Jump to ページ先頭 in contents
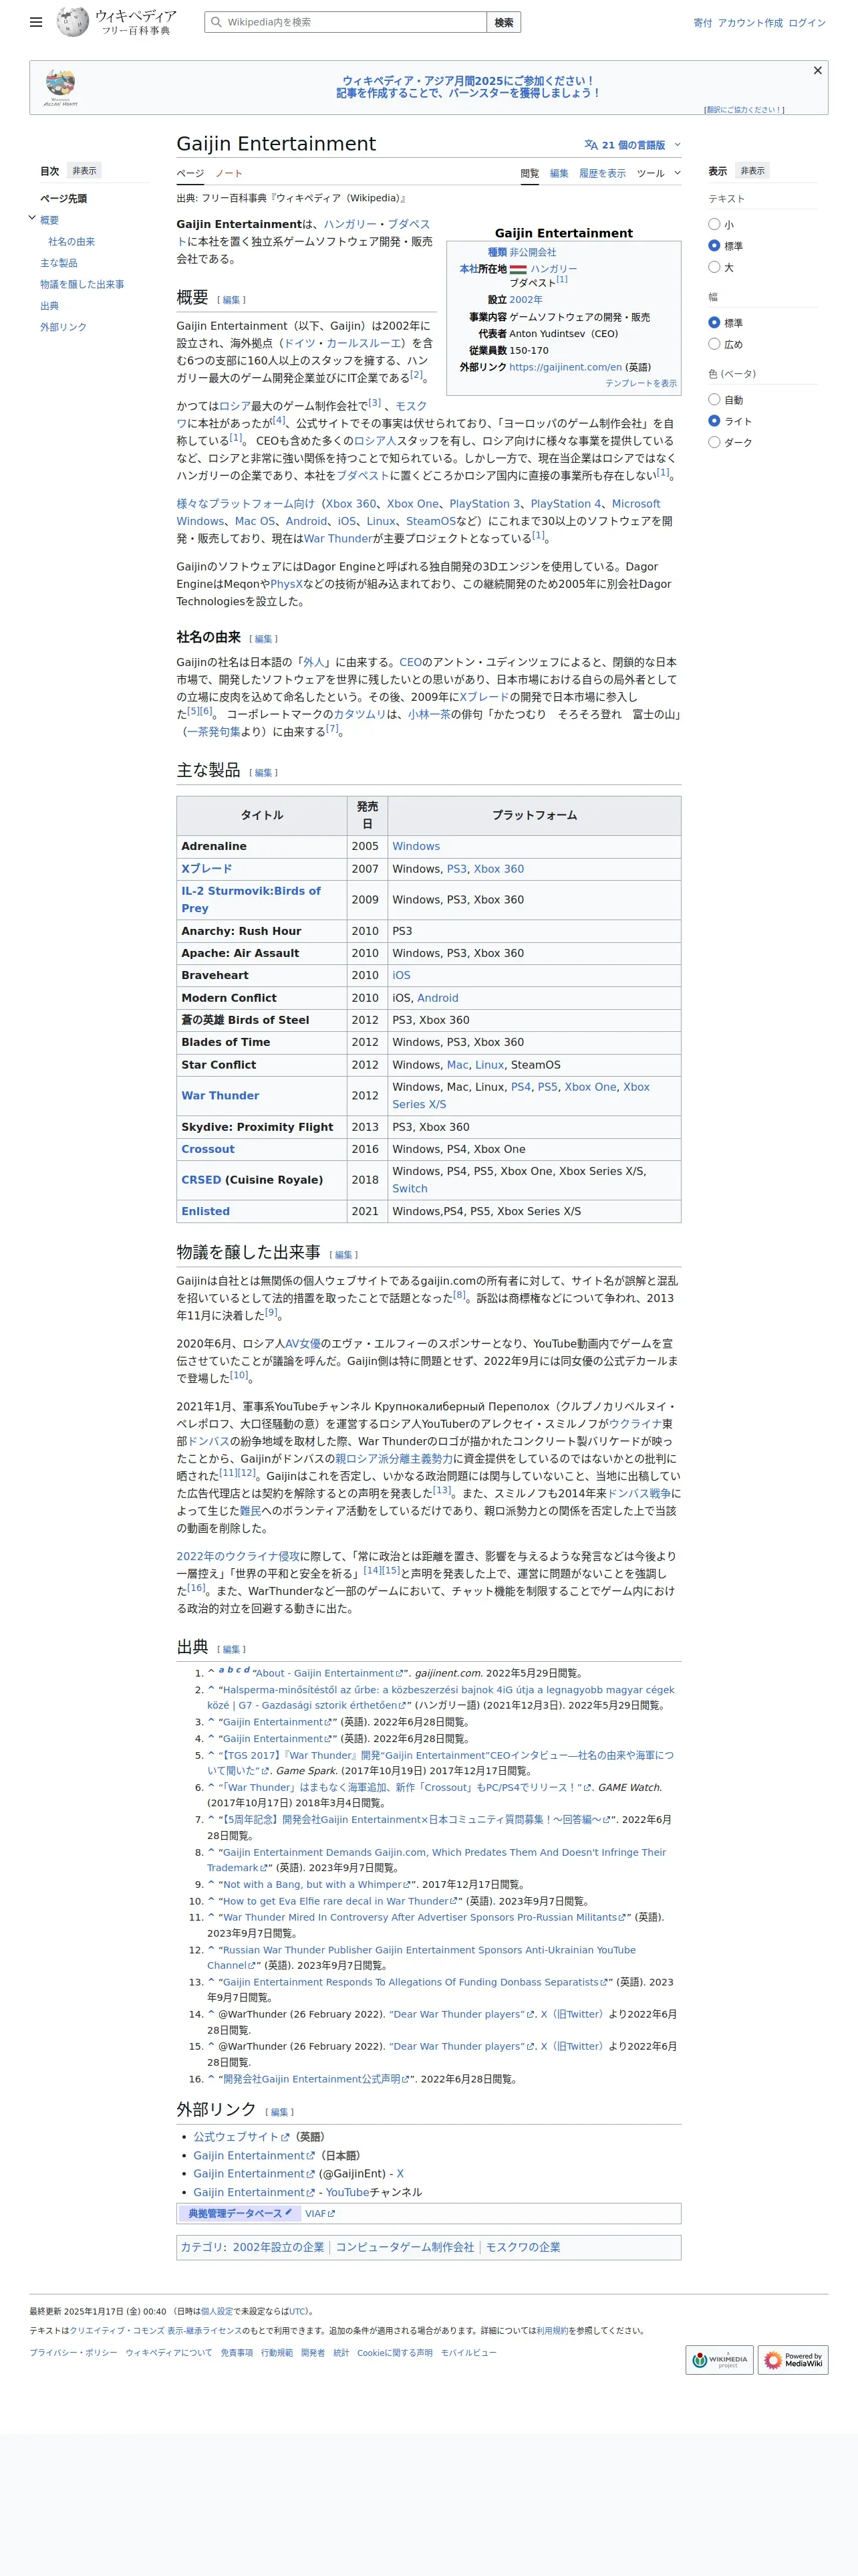858x2576 pixels. pyautogui.click(x=63, y=198)
